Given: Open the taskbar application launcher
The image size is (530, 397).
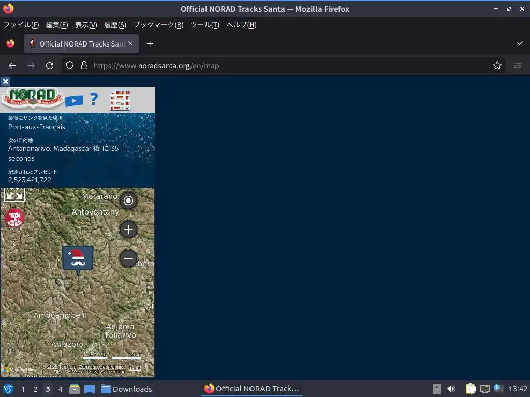Looking at the screenshot, I should tap(8, 389).
